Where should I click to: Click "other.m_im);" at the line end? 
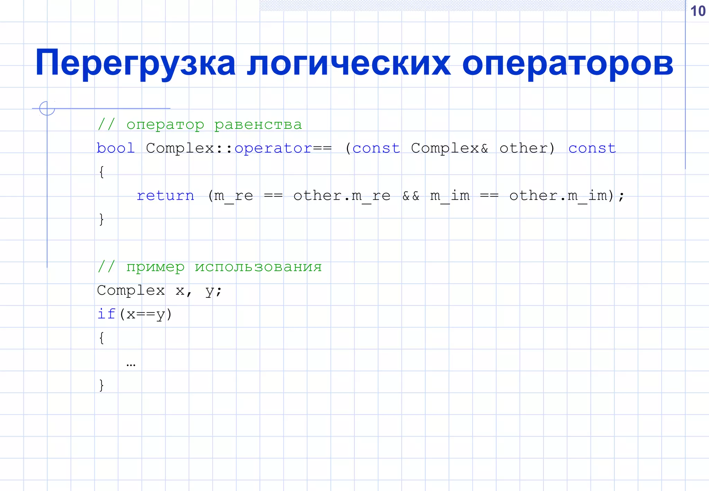coord(567,196)
